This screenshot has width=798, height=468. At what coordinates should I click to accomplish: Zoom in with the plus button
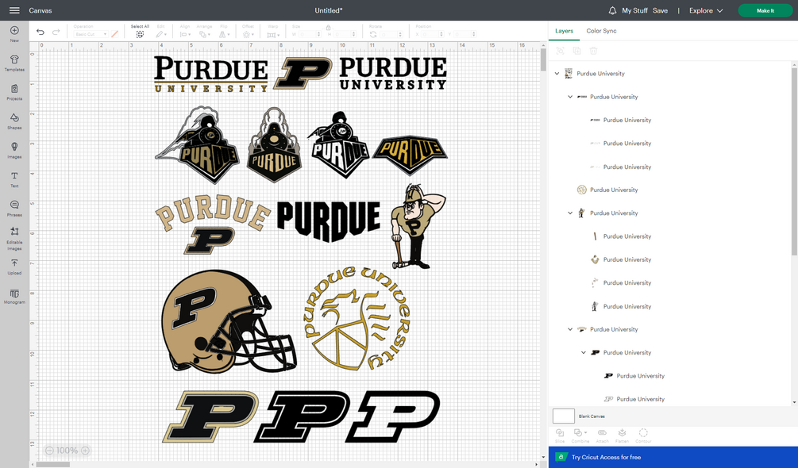pyautogui.click(x=85, y=451)
